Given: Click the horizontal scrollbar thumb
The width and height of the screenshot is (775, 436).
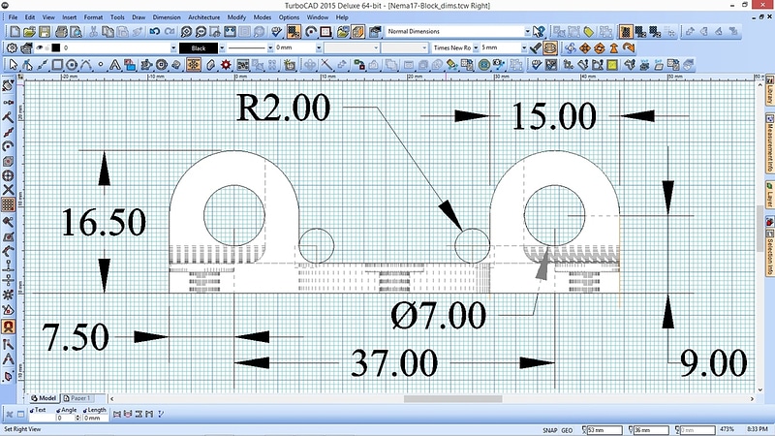Looking at the screenshot, I should point(452,398).
